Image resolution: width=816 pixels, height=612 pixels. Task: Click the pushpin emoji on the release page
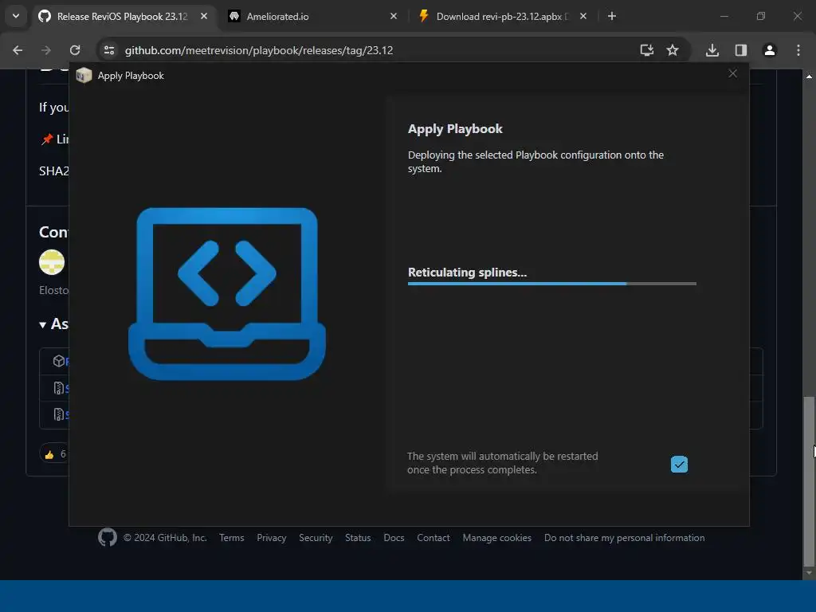point(47,139)
